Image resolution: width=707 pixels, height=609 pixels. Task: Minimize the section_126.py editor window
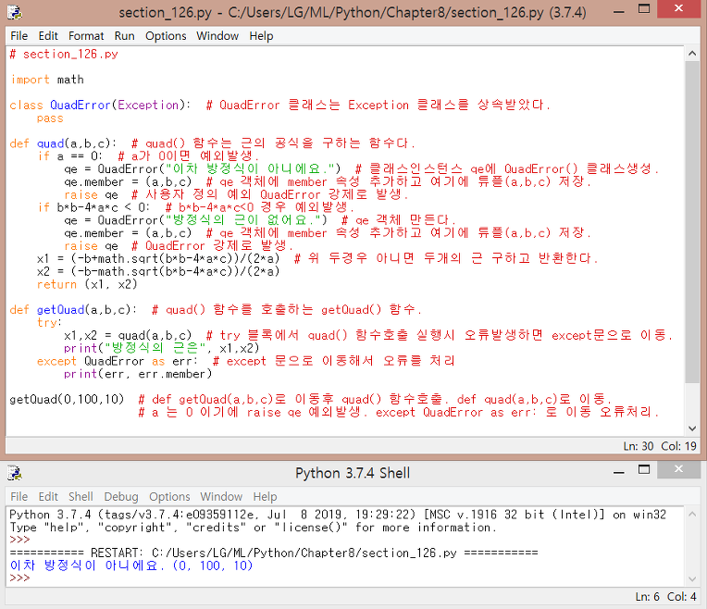click(619, 12)
